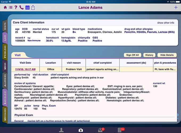Image resolution: width=181 pixels, height=133 pixels.
Task: Open file cabinet icon with 1+ badge
Action: [x=121, y=130]
